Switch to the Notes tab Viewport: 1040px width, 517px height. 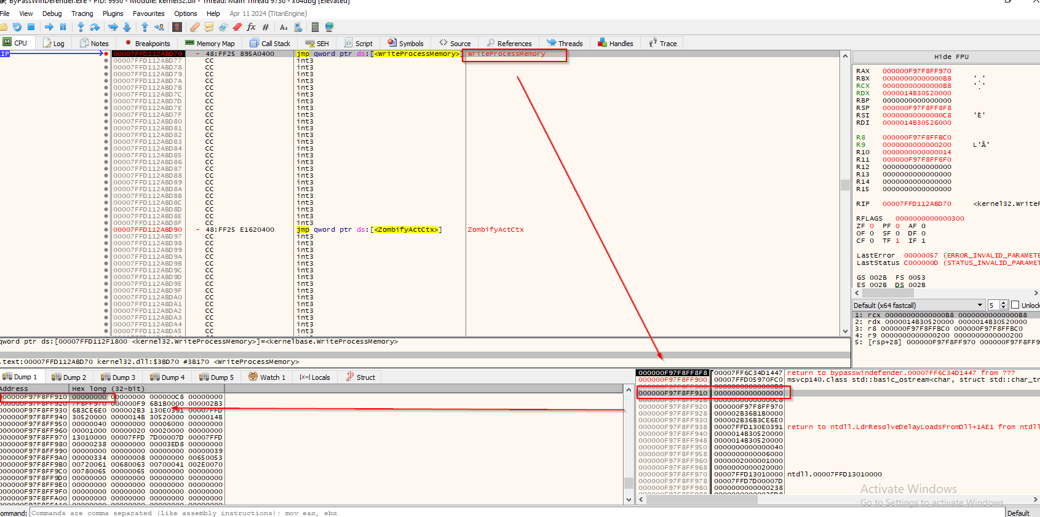pos(94,44)
